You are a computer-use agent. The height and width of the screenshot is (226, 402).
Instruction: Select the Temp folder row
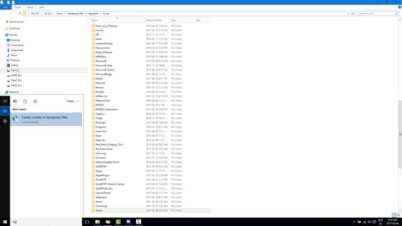(151, 210)
